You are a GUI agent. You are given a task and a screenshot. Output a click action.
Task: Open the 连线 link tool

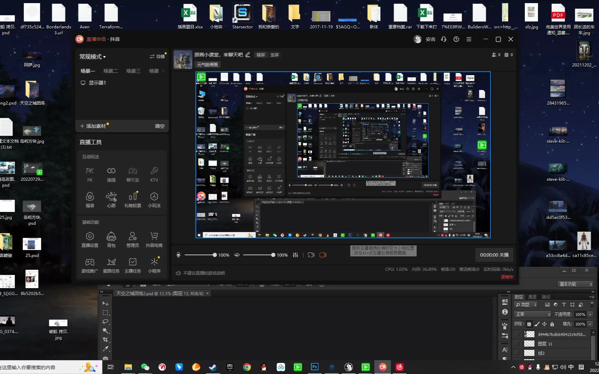coord(111,174)
